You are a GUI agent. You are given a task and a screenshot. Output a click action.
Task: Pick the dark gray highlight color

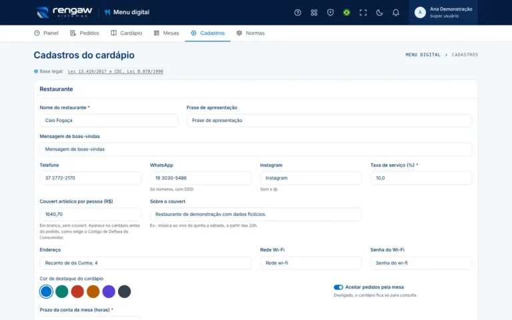125,291
